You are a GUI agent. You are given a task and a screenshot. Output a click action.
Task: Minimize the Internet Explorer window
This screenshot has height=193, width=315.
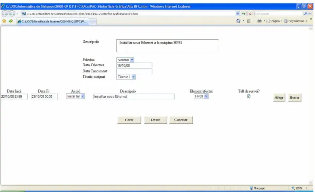[x=298, y=6]
